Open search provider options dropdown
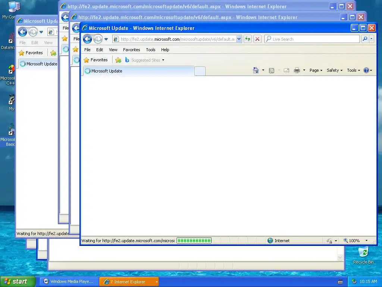 (371, 39)
